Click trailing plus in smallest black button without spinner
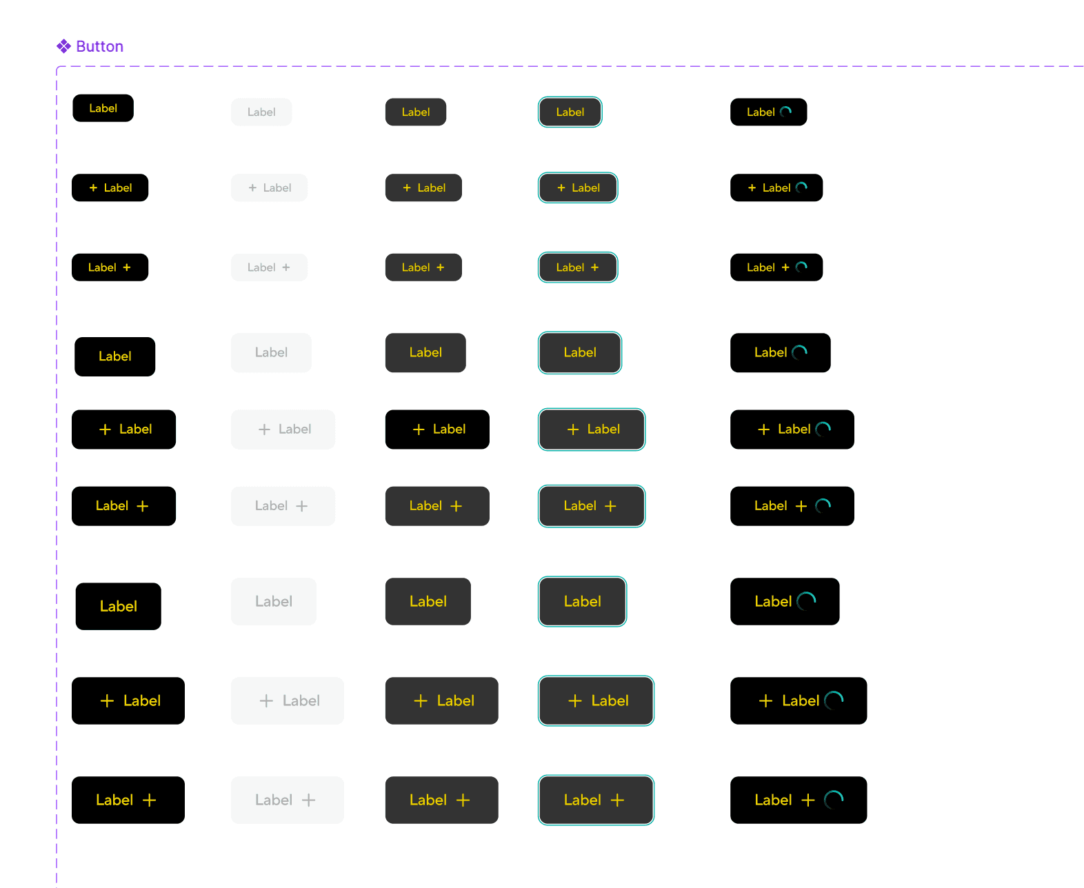 (127, 268)
